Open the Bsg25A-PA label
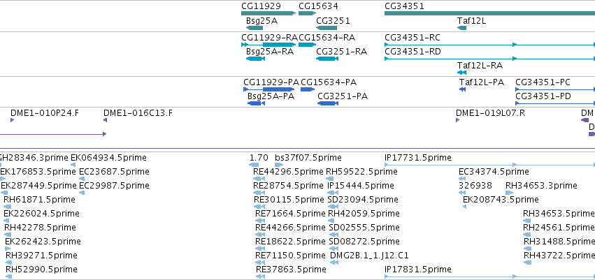This screenshot has width=595, height=280. pyautogui.click(x=271, y=96)
